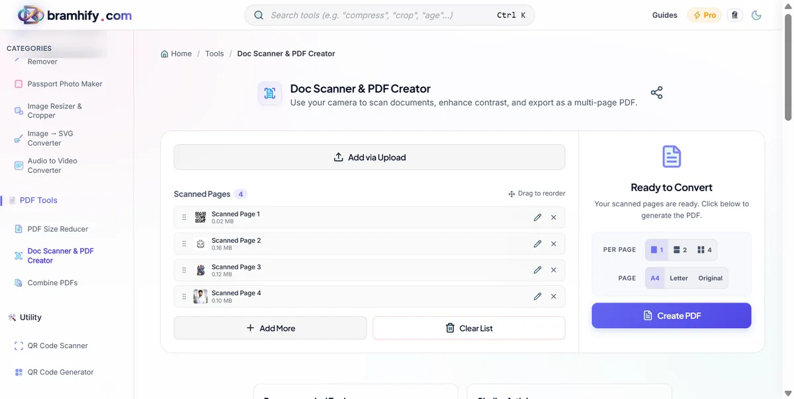The width and height of the screenshot is (794, 399).
Task: Click the bramhify.com logo
Action: pyautogui.click(x=74, y=15)
